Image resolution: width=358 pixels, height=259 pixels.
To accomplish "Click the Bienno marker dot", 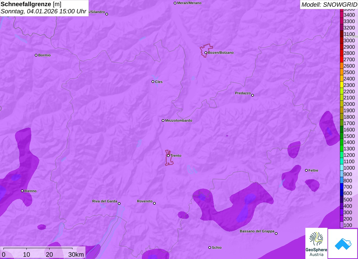I will (x=22, y=191).
